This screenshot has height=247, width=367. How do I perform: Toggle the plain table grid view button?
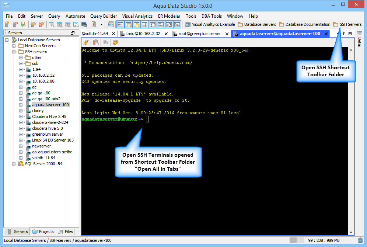(x=145, y=24)
